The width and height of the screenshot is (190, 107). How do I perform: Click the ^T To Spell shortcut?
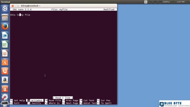point(104,103)
